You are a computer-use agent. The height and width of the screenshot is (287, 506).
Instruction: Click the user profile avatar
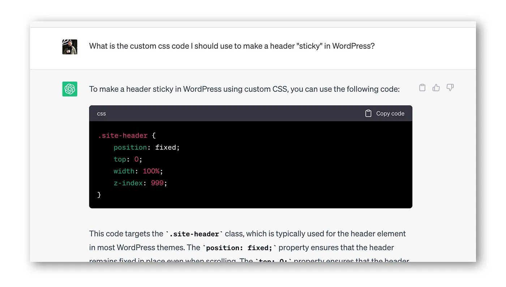[70, 47]
